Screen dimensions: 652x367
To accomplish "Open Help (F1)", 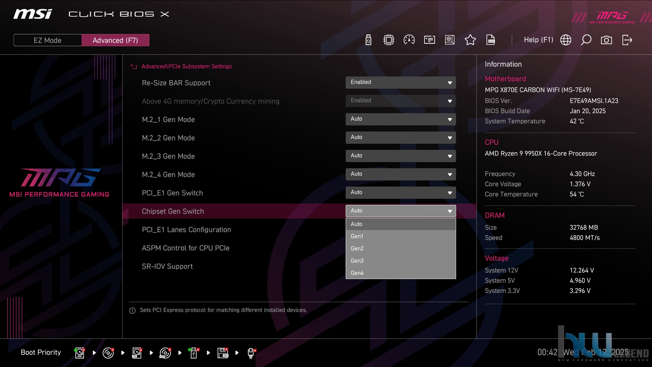I will (538, 40).
